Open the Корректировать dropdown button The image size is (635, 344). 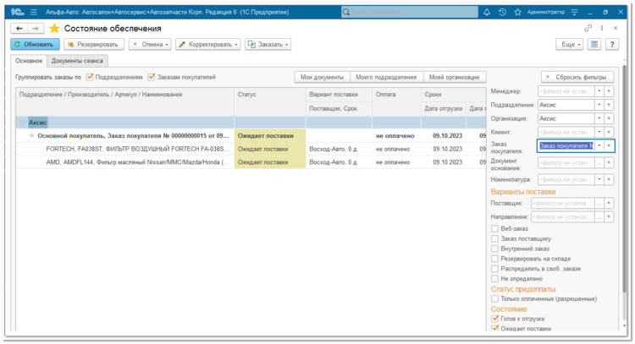pos(208,45)
